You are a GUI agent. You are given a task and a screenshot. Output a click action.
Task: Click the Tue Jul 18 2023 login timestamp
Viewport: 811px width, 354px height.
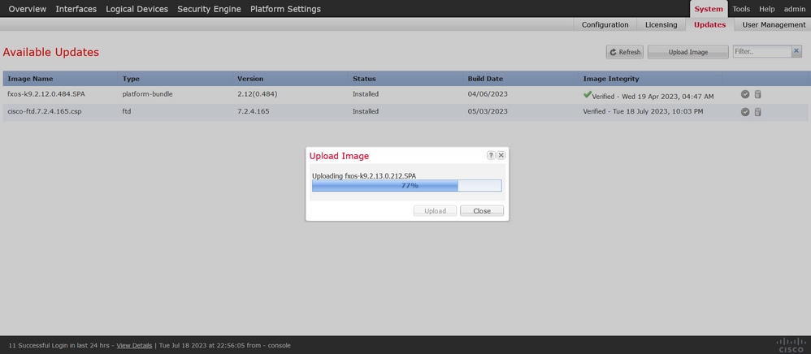224,345
